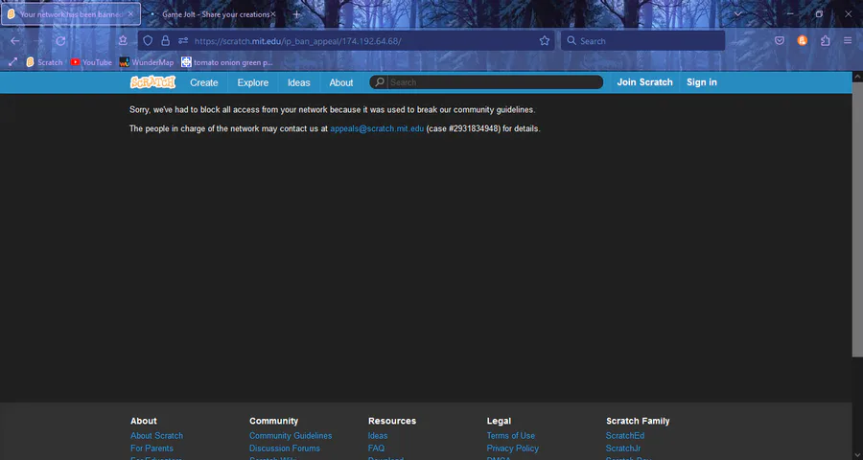Click the browser Back arrow

point(14,40)
